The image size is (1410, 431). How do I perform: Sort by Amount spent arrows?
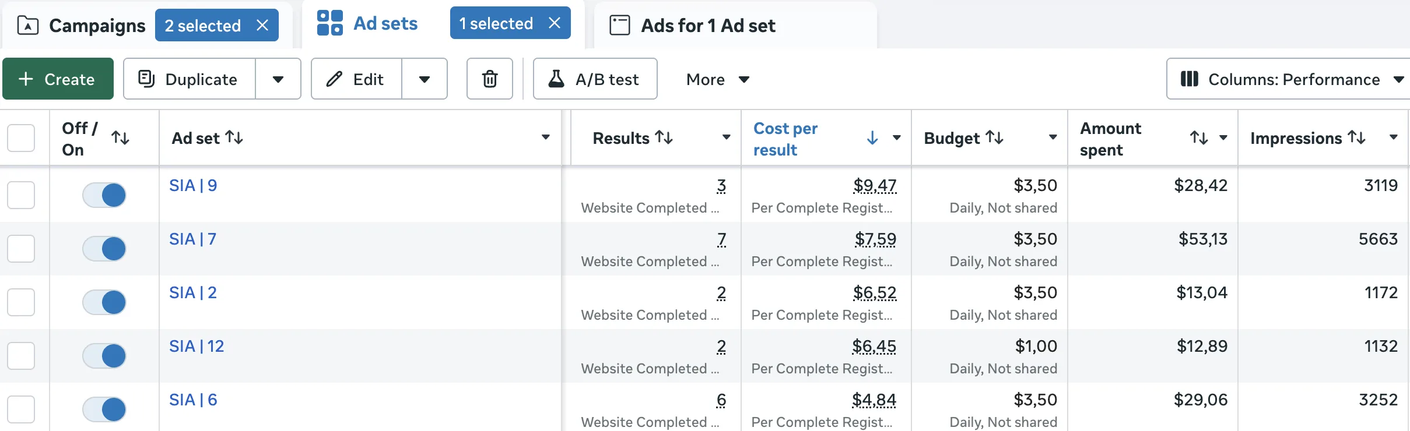coord(1199,137)
